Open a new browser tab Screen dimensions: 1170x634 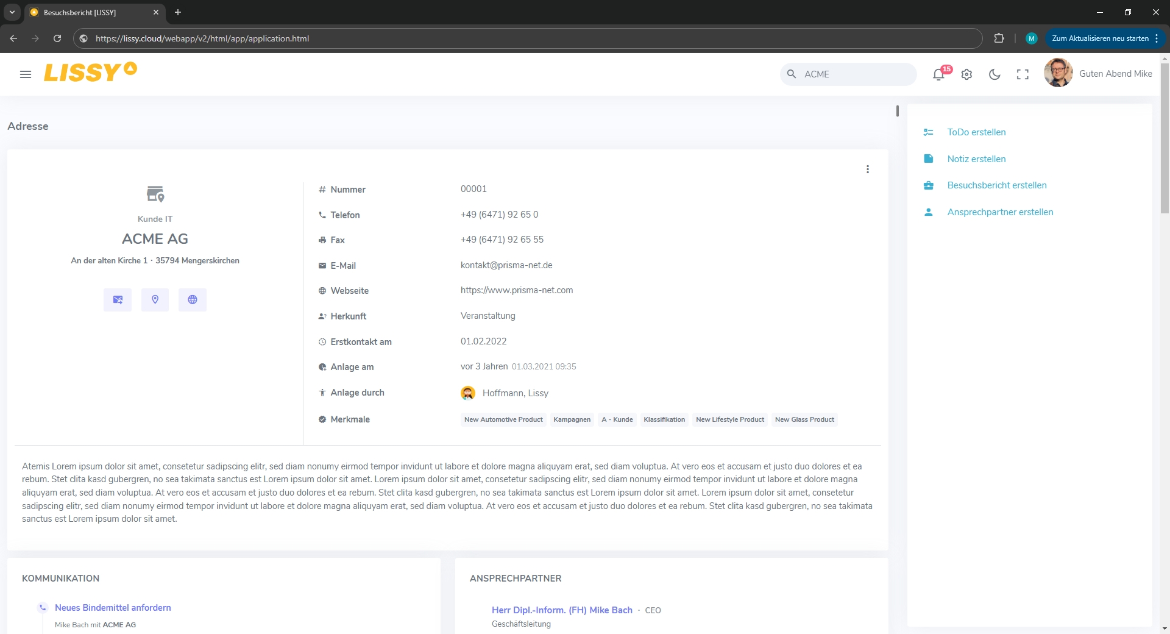[x=178, y=12]
